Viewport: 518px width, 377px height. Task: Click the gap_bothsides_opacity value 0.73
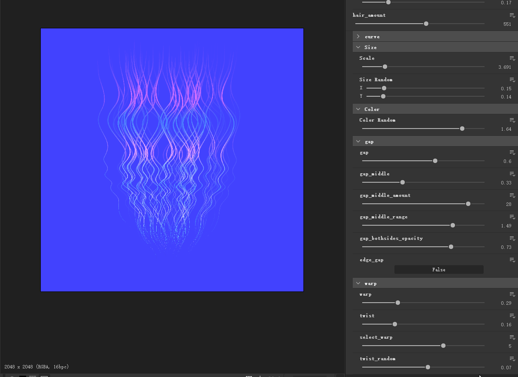(506, 248)
